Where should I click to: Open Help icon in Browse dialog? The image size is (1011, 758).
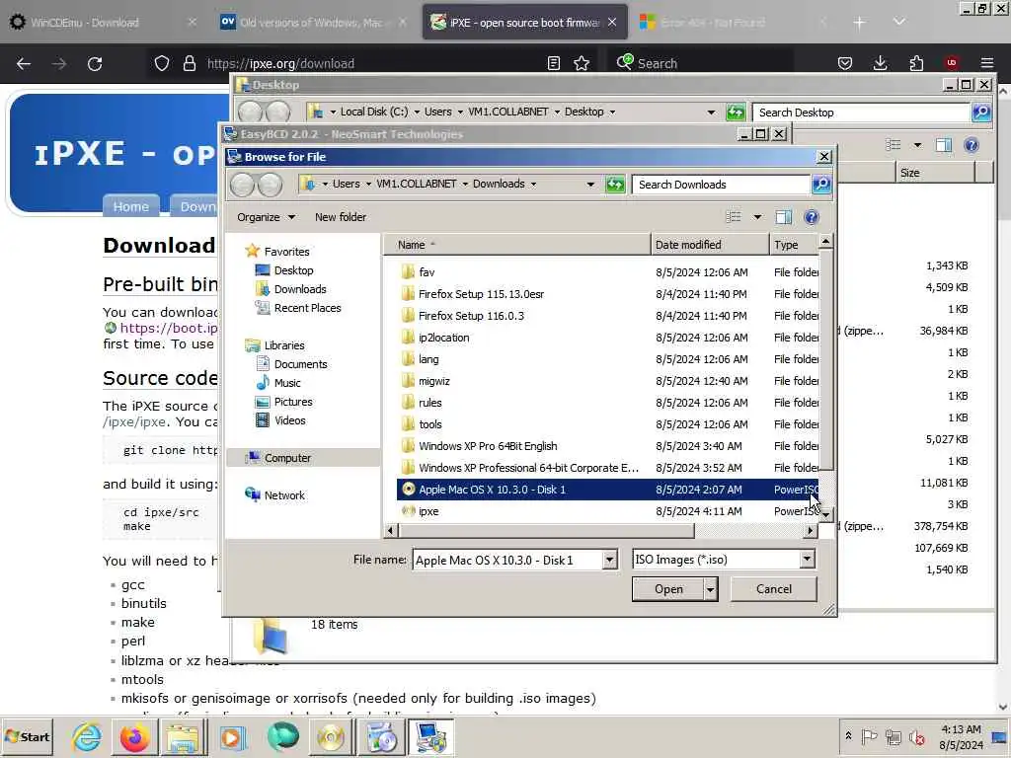[x=812, y=217]
